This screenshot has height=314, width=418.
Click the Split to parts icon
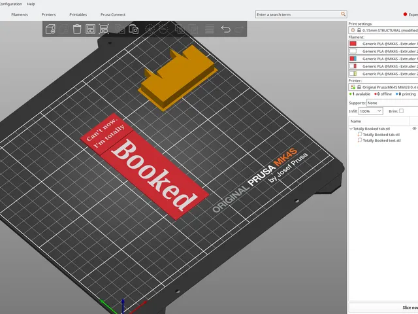click(x=193, y=29)
